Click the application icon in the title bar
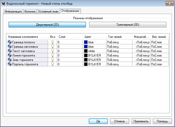Screen dimensions: 175x127 [4, 4]
